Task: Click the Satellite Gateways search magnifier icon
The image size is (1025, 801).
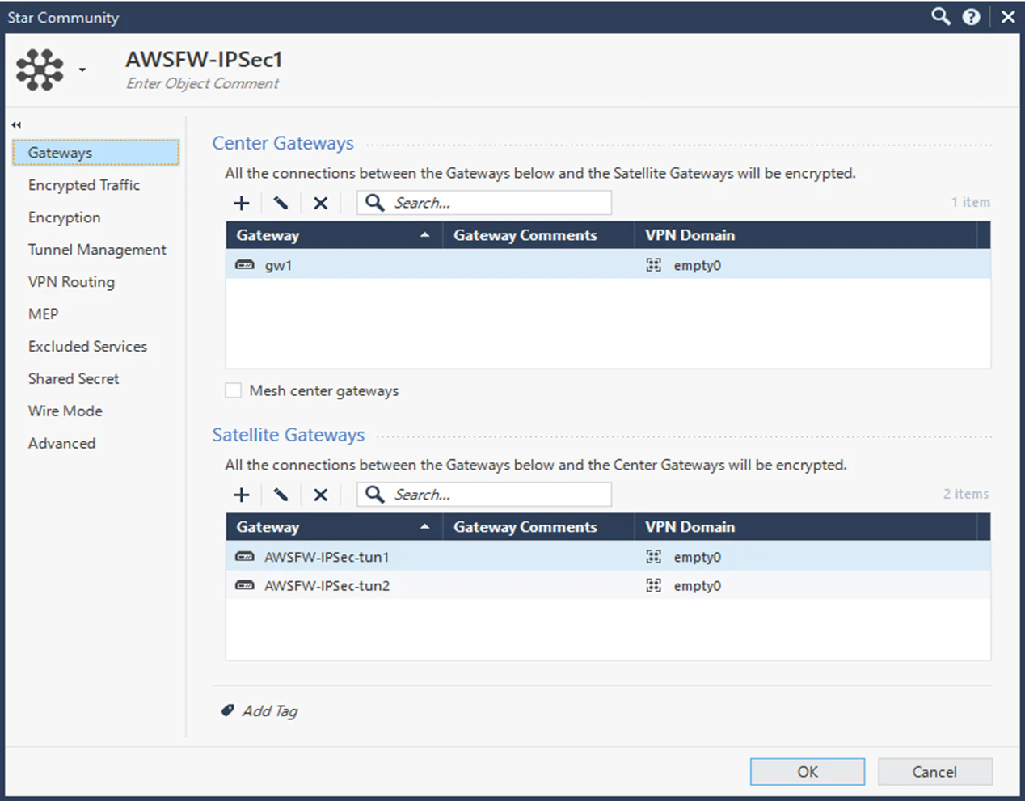Action: 374,494
